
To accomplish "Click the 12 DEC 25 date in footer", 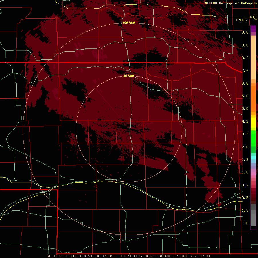I will (x=184, y=256).
